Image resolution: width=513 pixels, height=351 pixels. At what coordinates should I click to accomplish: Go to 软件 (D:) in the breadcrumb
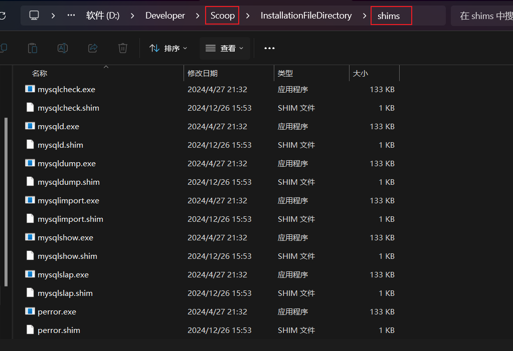coord(103,16)
